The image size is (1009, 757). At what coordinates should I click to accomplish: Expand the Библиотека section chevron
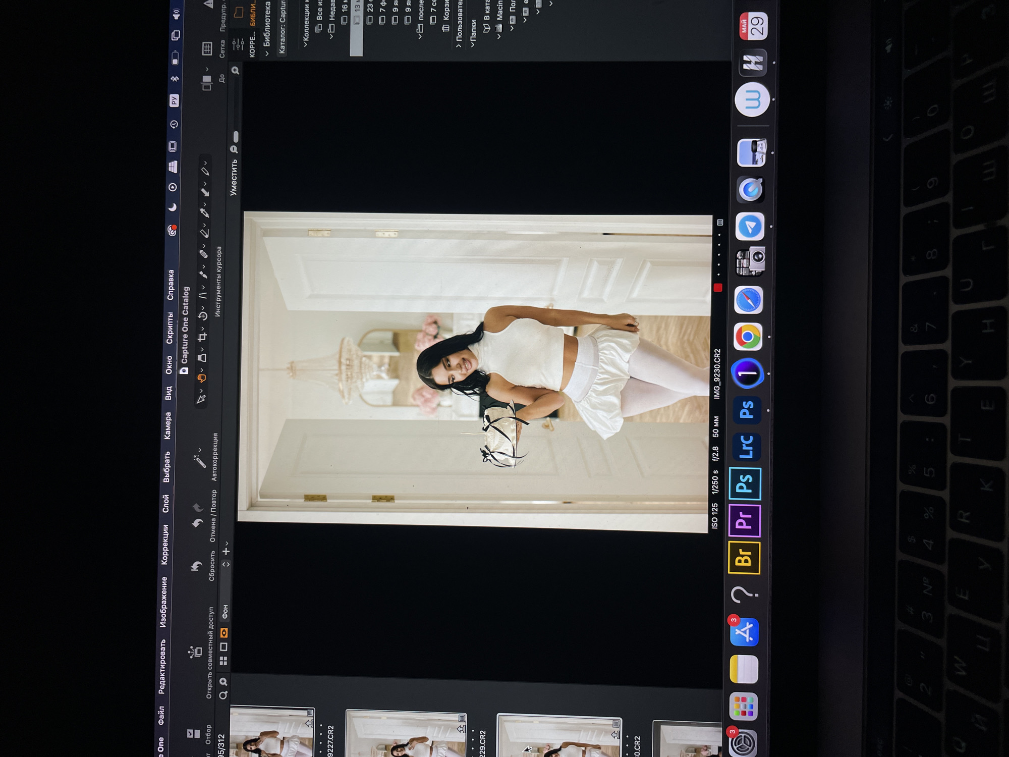pos(267,53)
